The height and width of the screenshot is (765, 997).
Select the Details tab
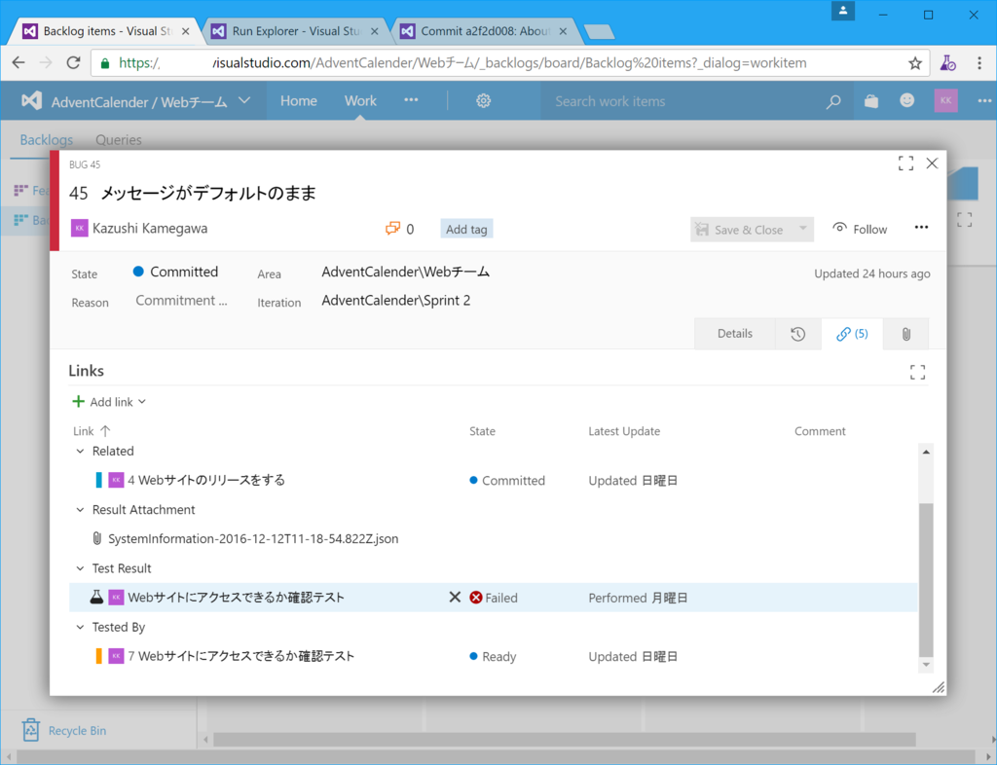pyautogui.click(x=734, y=333)
